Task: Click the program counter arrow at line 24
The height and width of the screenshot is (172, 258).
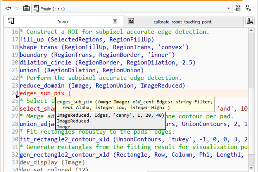Action: click(18, 97)
